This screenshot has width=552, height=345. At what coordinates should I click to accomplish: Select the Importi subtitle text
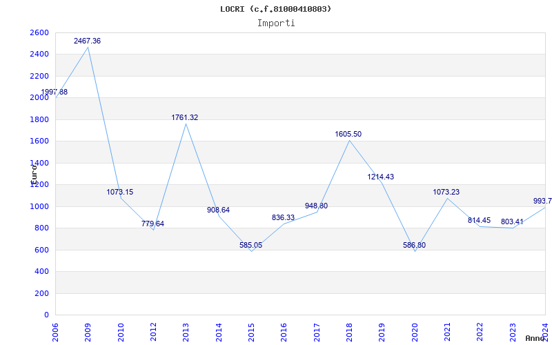point(276,23)
